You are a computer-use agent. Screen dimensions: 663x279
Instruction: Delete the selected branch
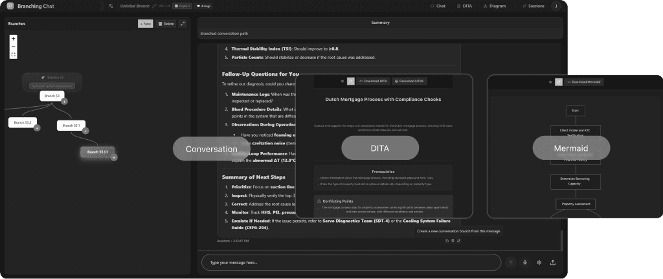click(166, 24)
